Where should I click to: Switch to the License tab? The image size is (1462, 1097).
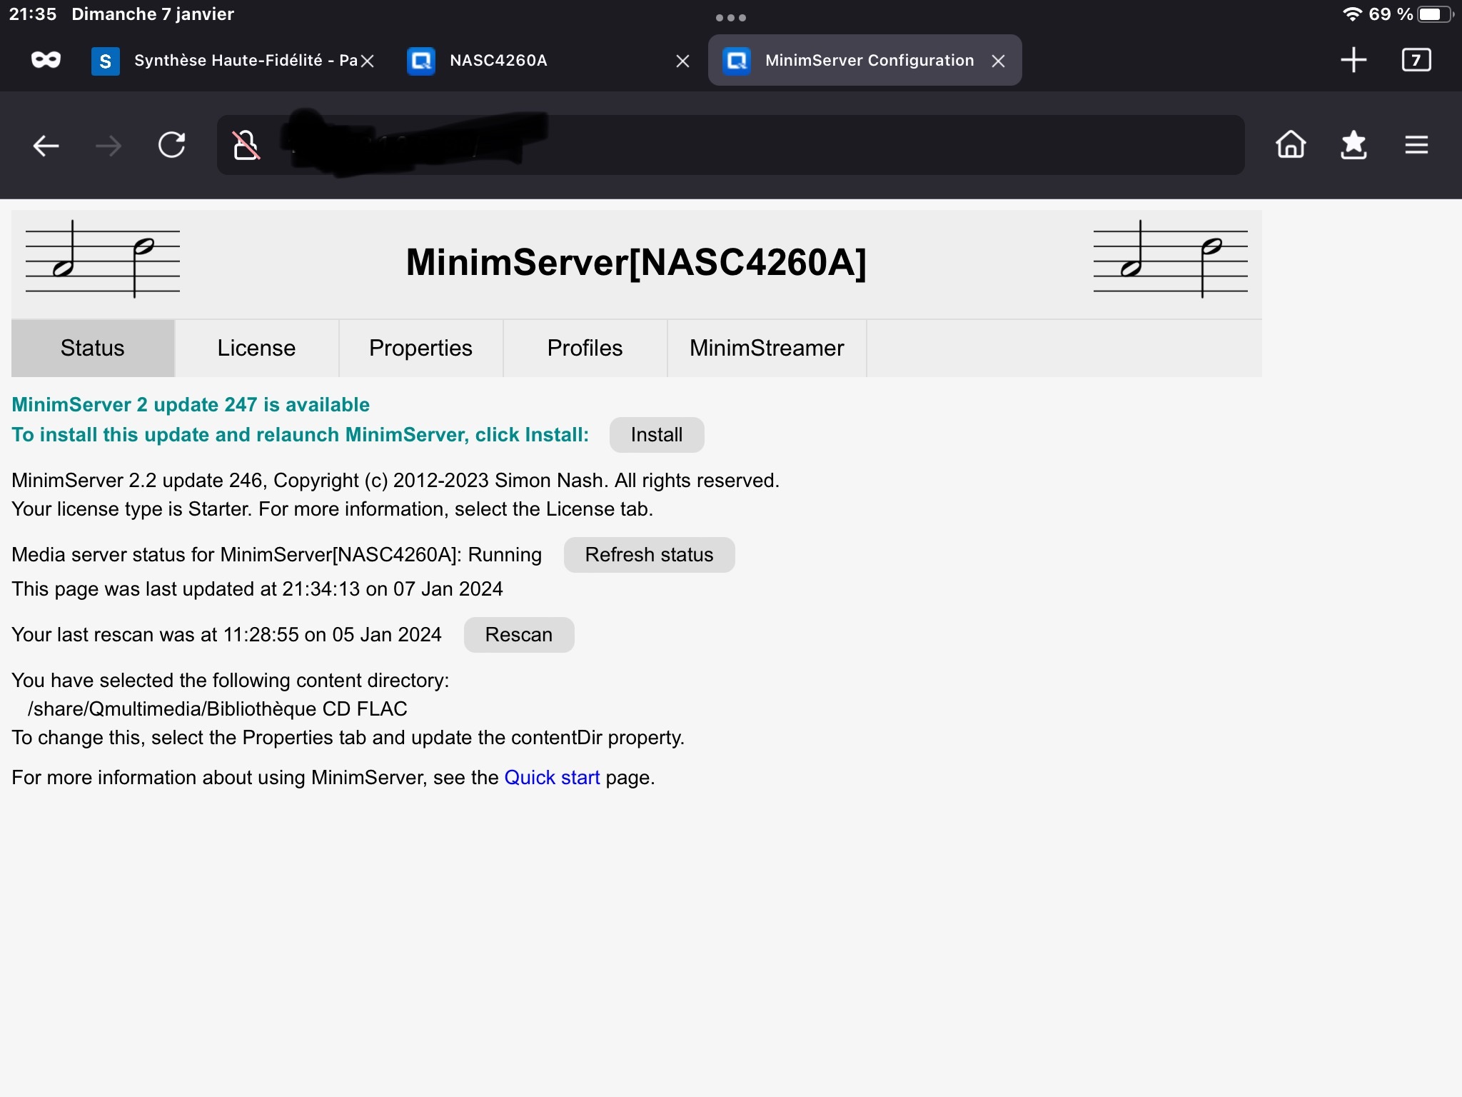256,348
